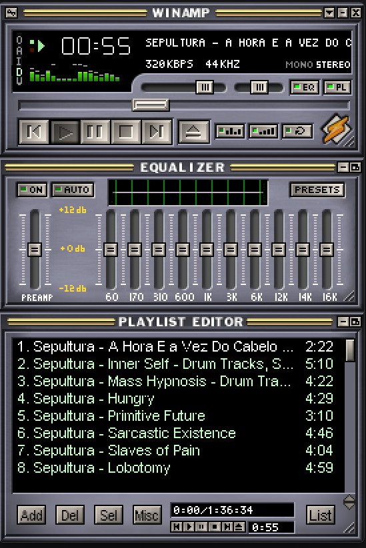Toggle windowshade mode in Winamp title bar
The image size is (366, 548).
[x=343, y=13]
